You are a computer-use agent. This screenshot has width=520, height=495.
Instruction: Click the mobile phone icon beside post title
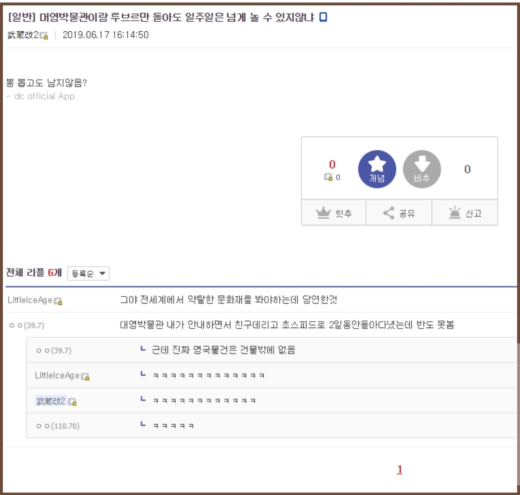coord(324,17)
